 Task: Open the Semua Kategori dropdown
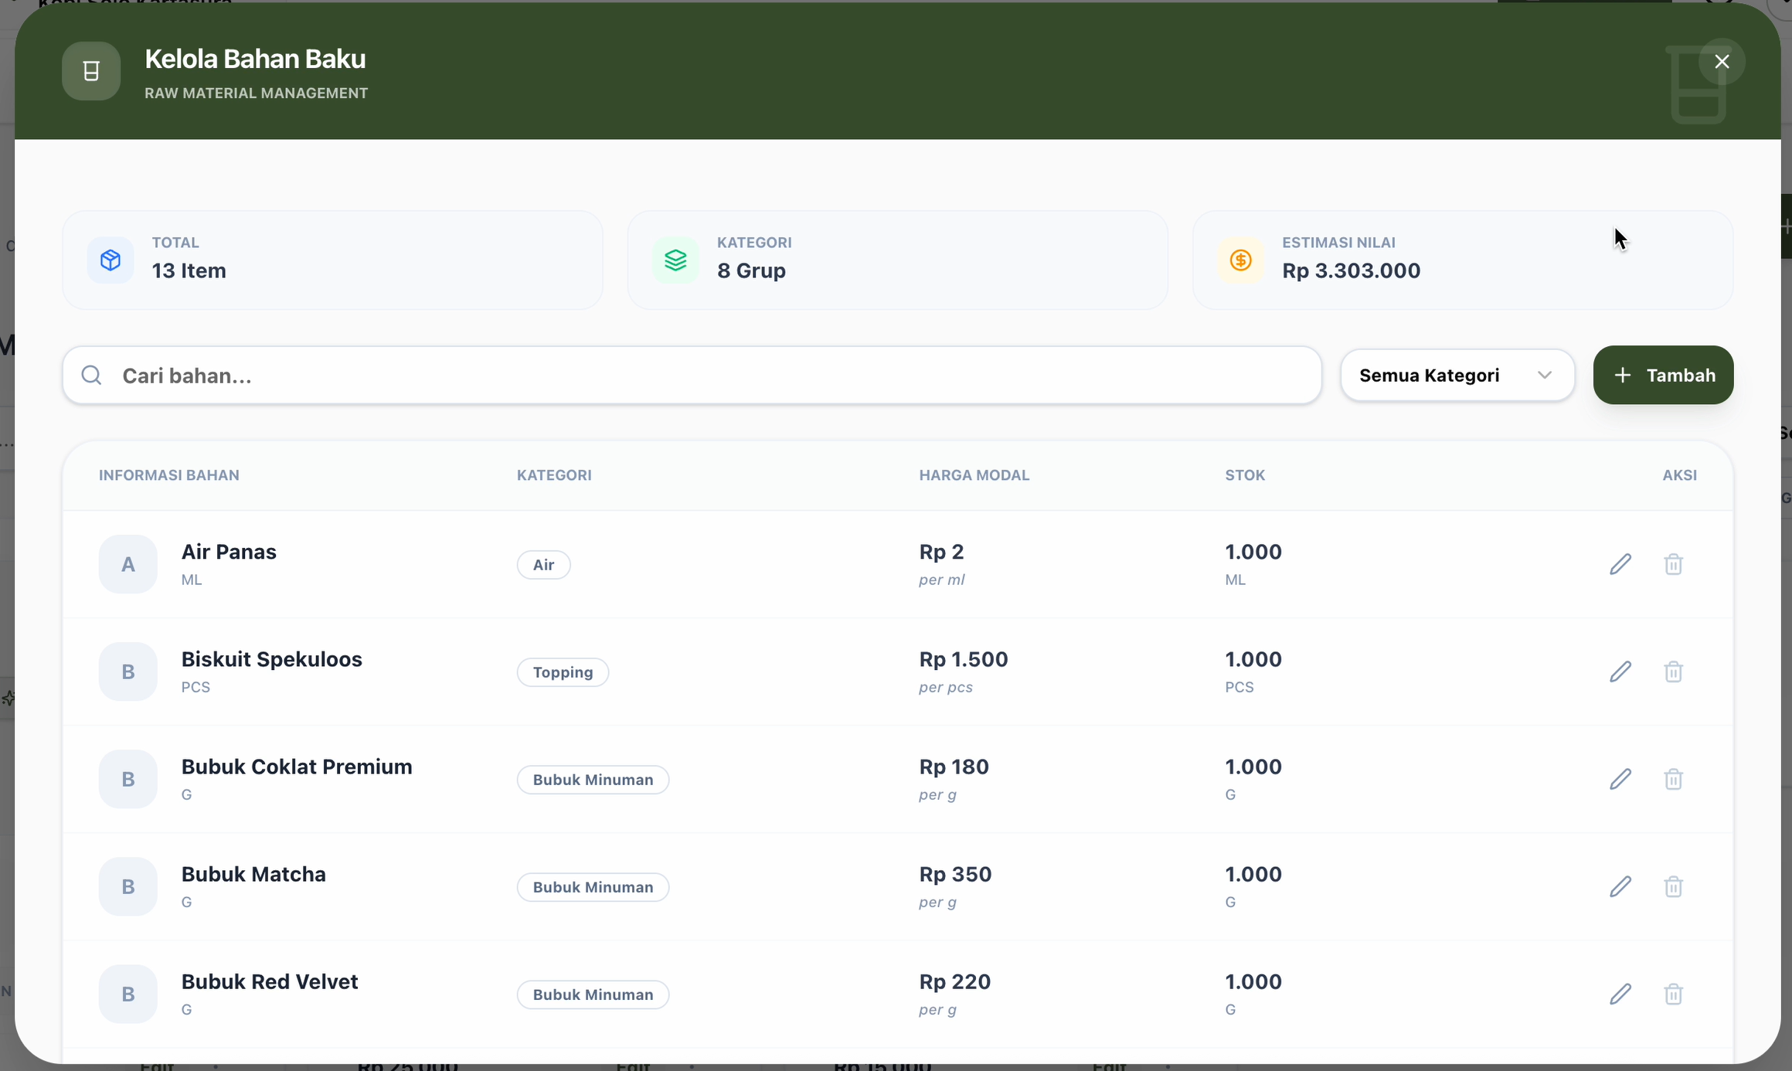coord(1457,376)
